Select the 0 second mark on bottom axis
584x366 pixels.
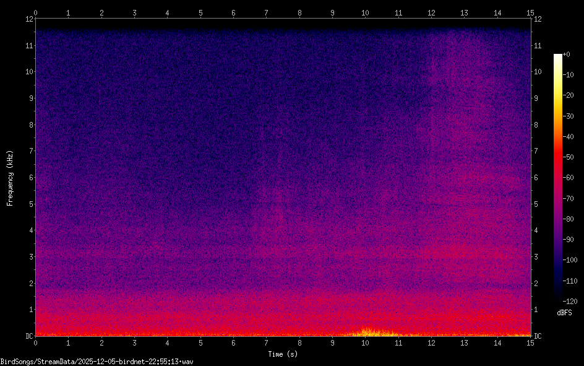pyautogui.click(x=36, y=342)
